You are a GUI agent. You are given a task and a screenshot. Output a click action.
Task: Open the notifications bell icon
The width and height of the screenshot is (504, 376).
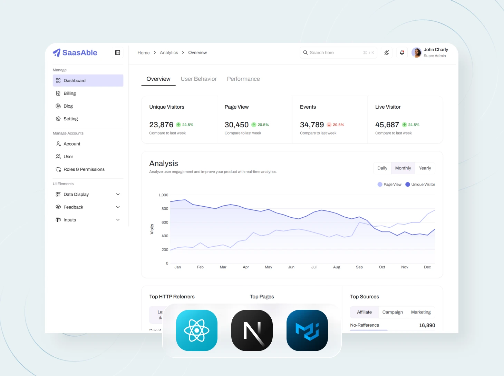click(x=401, y=52)
